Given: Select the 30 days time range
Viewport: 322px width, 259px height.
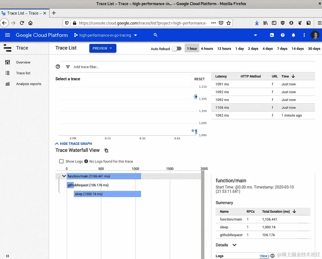Looking at the screenshot, I should 314,49.
